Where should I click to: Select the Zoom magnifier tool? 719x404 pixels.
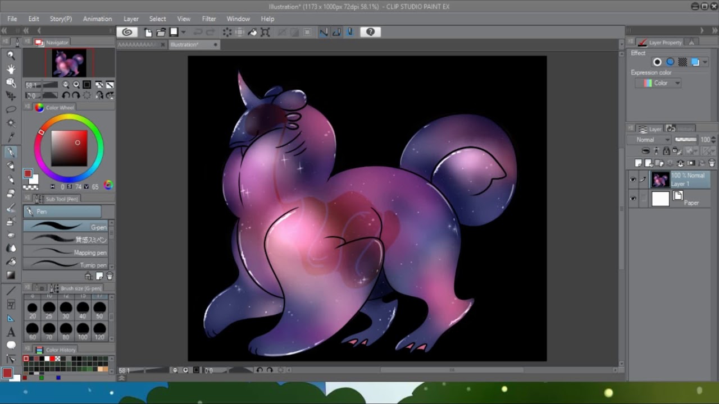[11, 55]
